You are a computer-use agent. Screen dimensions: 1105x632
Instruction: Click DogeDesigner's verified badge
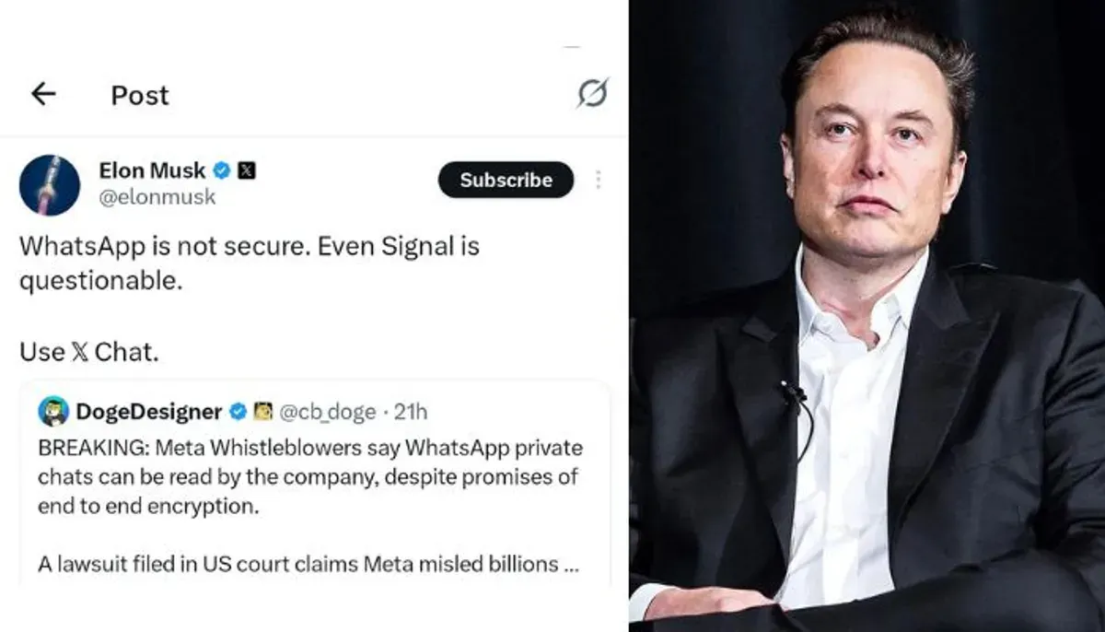(x=238, y=412)
